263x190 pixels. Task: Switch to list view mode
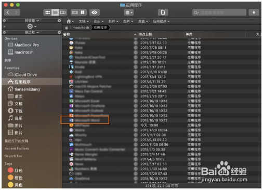coord(55,12)
